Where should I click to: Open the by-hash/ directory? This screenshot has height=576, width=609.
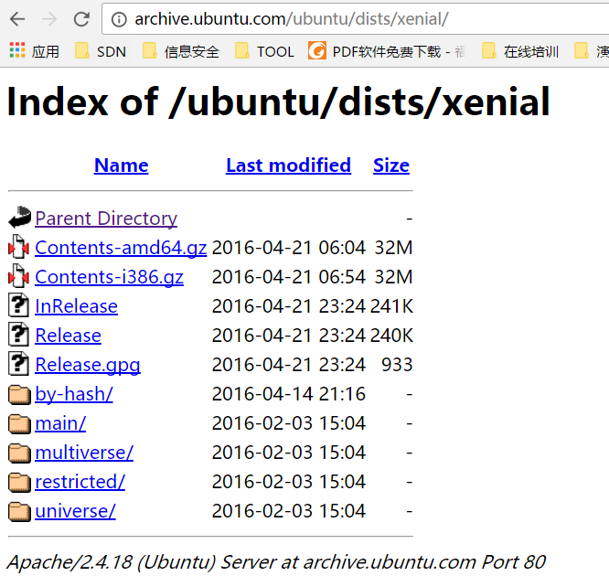74,394
